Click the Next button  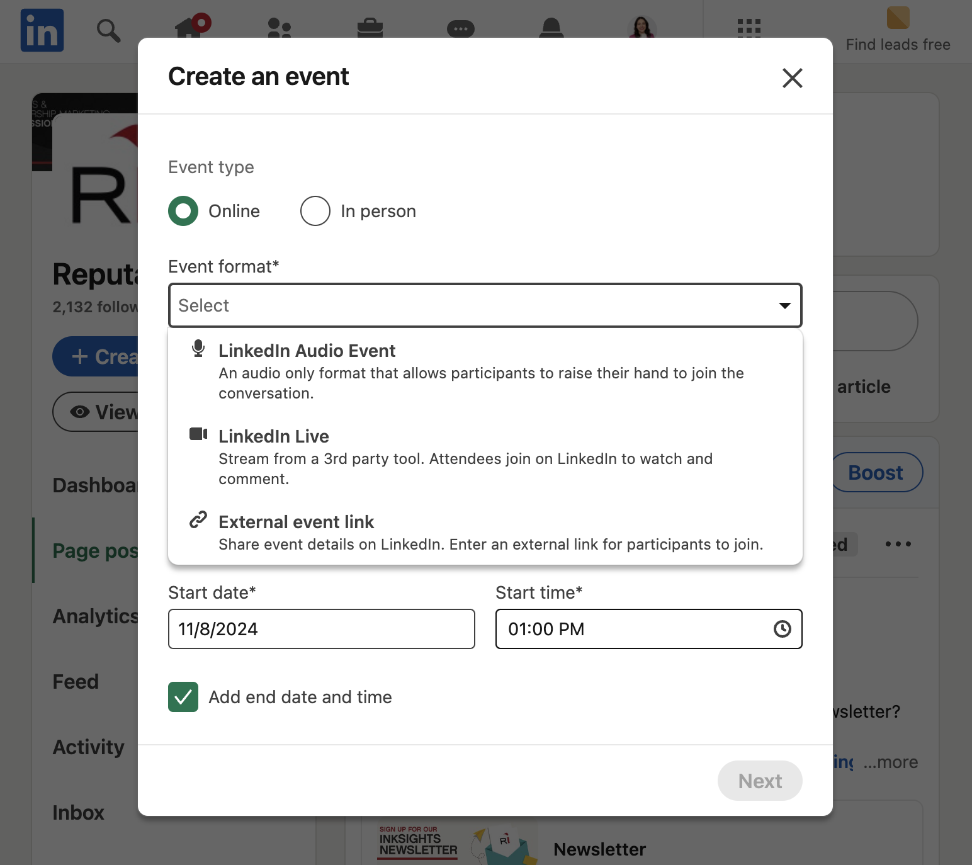[x=760, y=781]
